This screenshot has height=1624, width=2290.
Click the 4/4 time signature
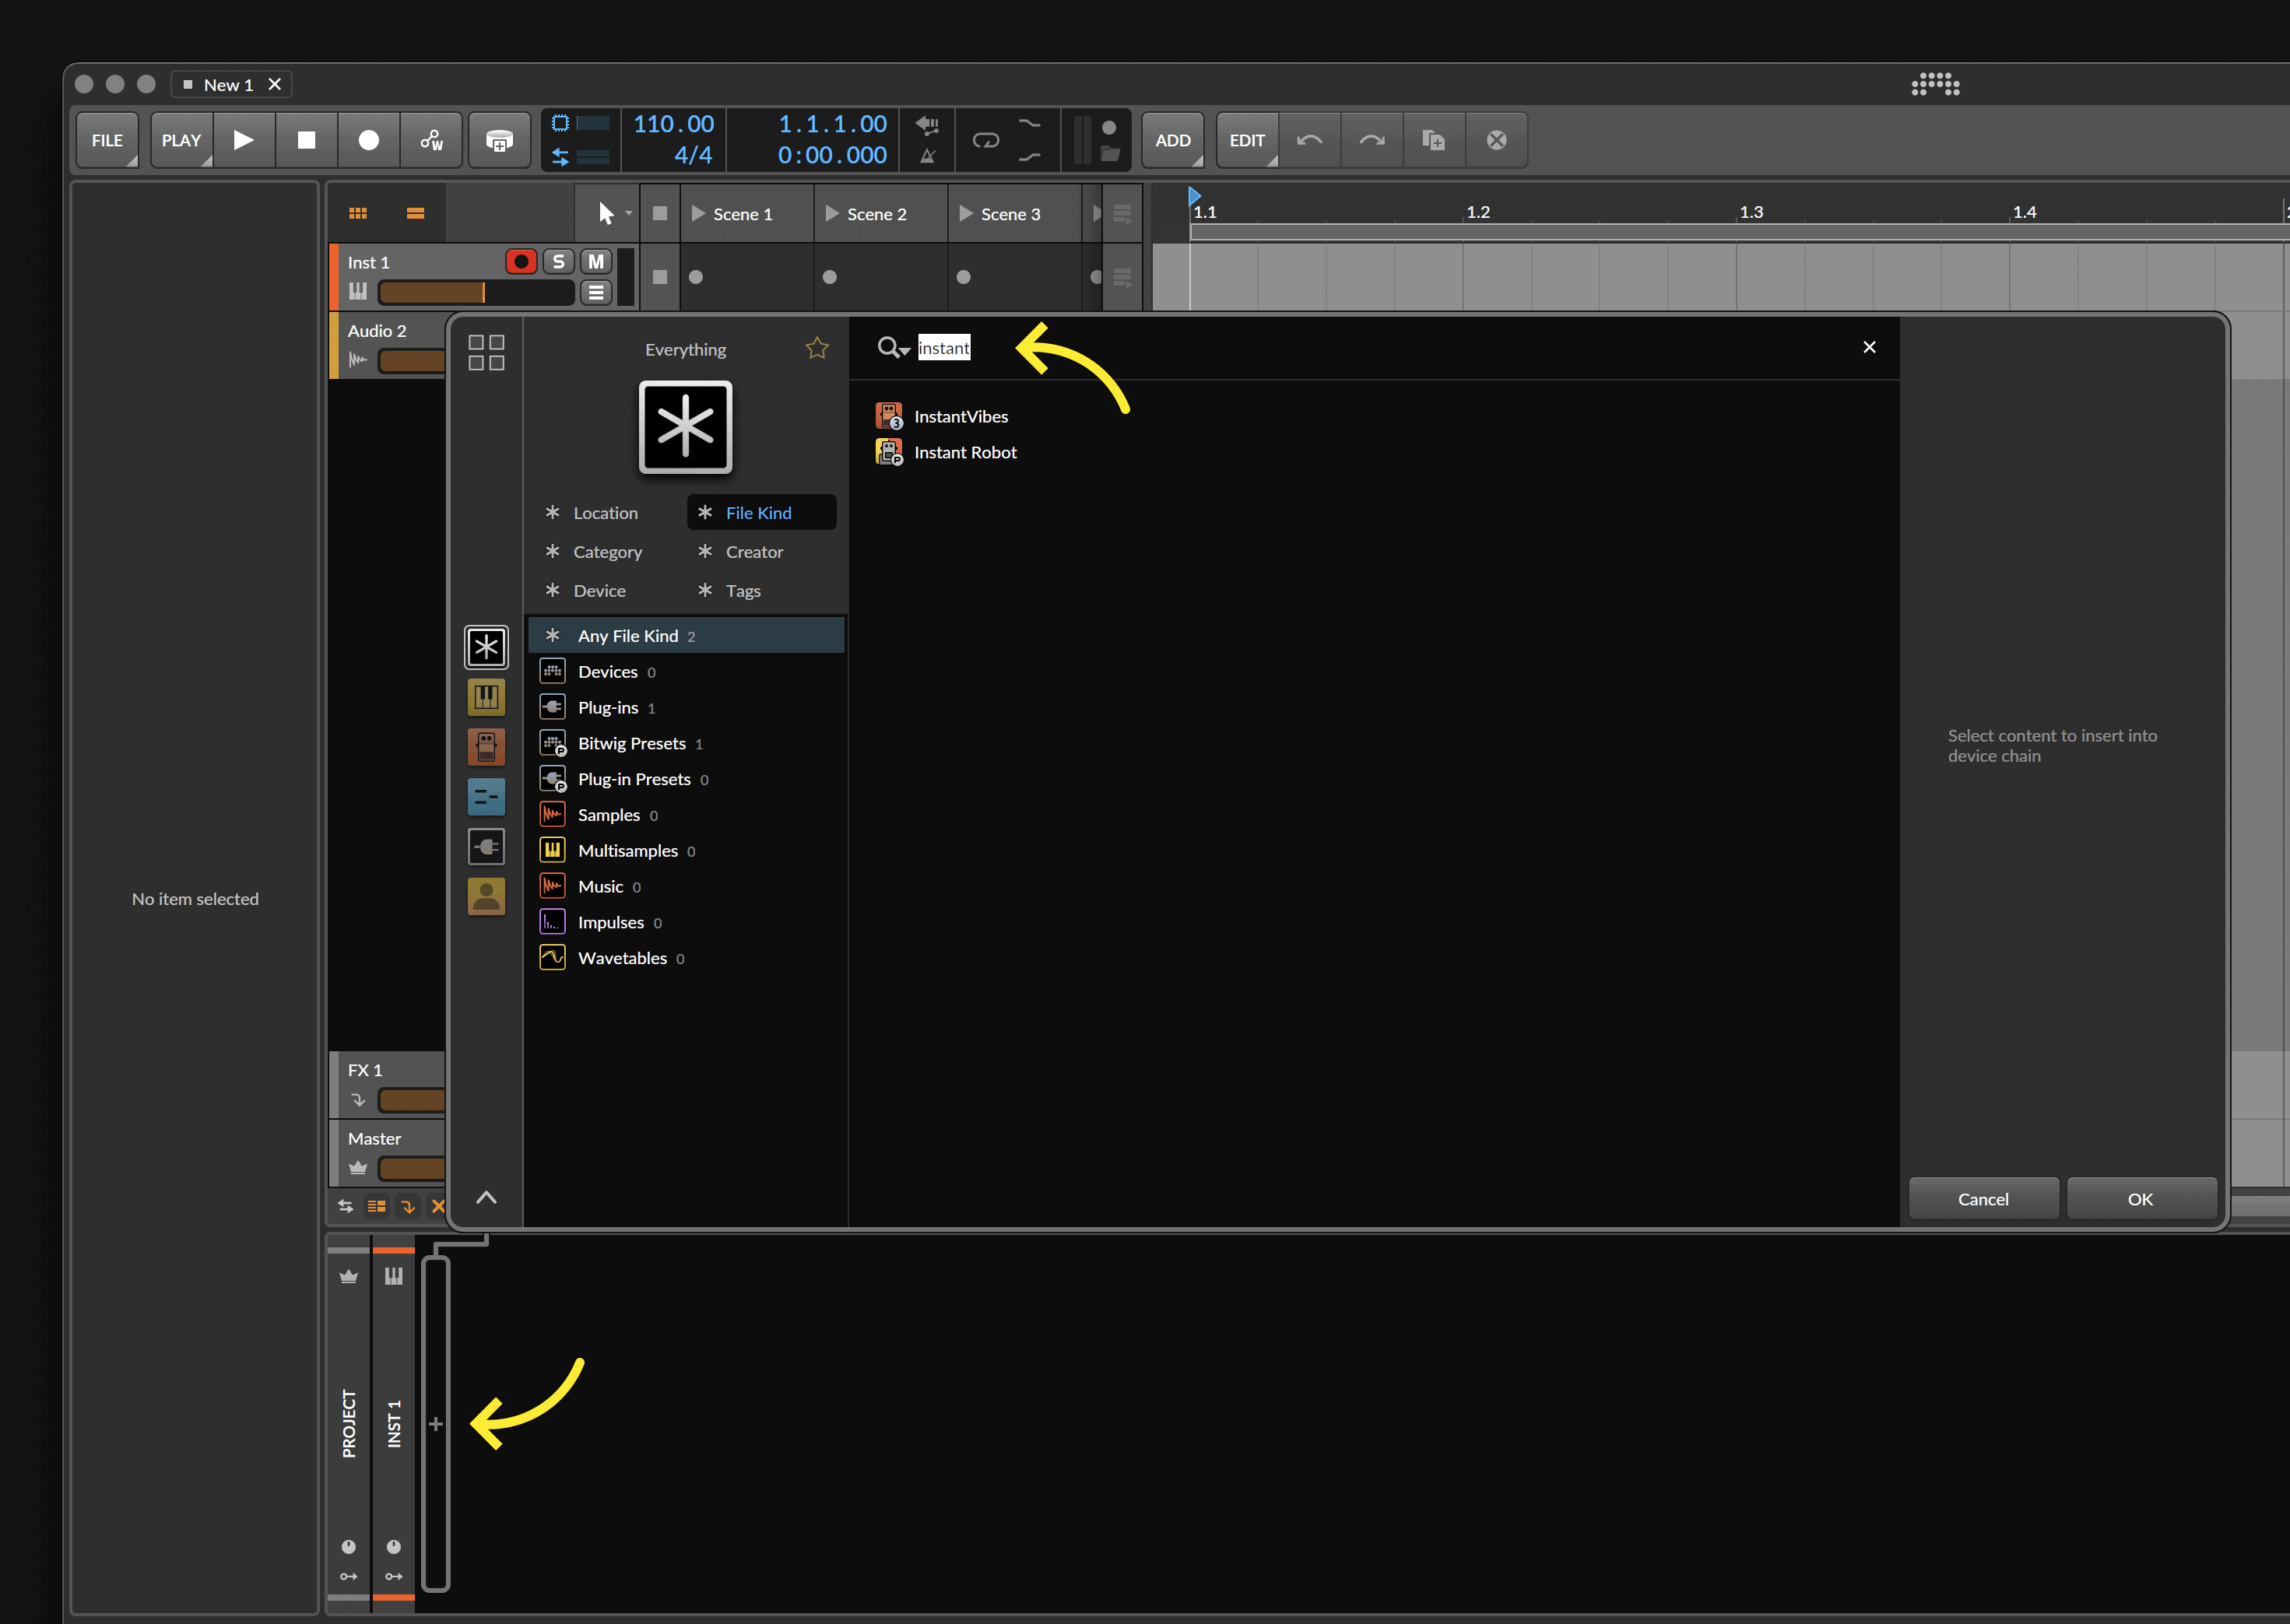pyautogui.click(x=693, y=155)
